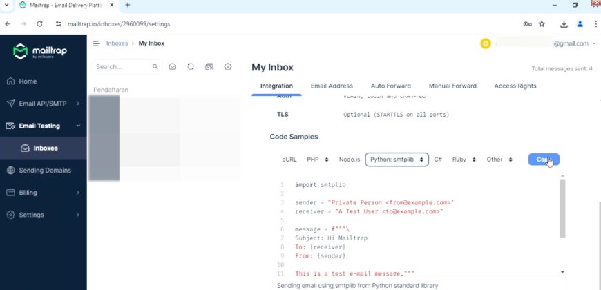Collapse the Email Testing section
601x290 pixels.
[x=44, y=126]
